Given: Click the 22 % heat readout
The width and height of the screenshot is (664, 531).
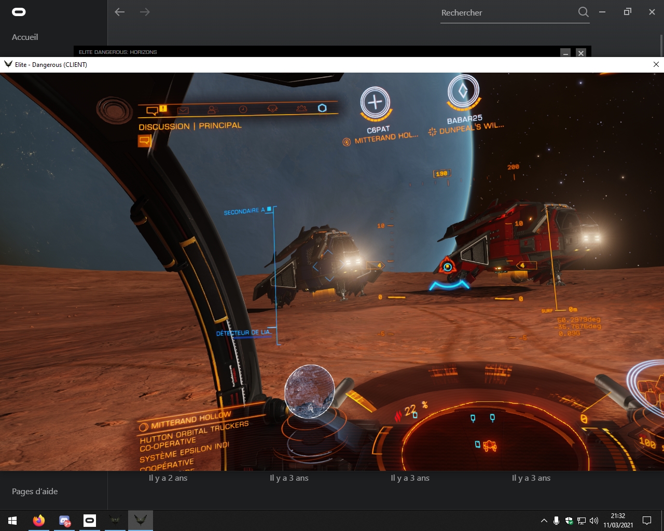Looking at the screenshot, I should pyautogui.click(x=416, y=410).
